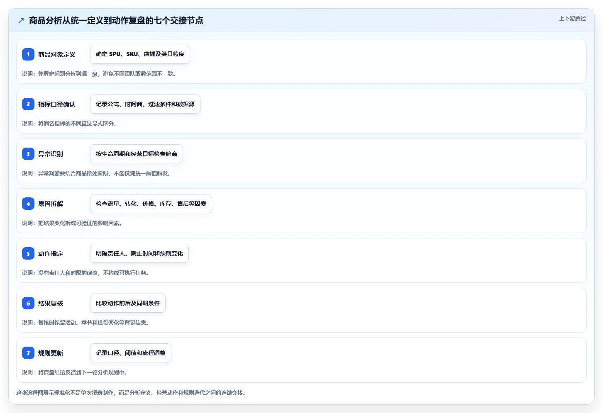Select the 商品对象定义 step title

[57, 54]
